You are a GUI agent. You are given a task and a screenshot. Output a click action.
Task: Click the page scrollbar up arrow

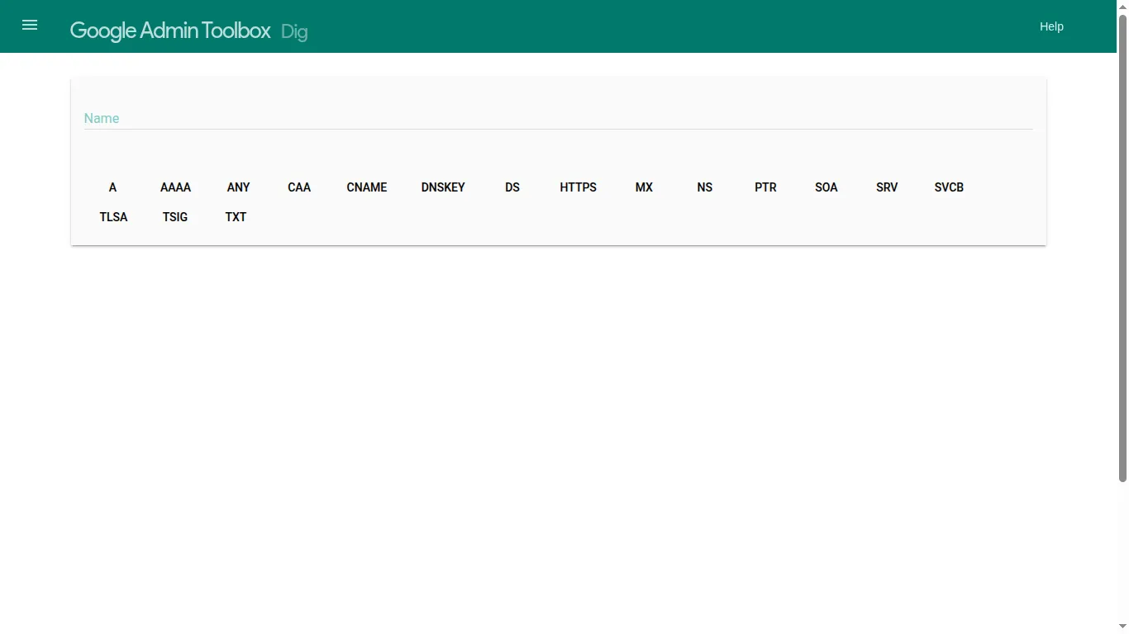coord(1122,6)
